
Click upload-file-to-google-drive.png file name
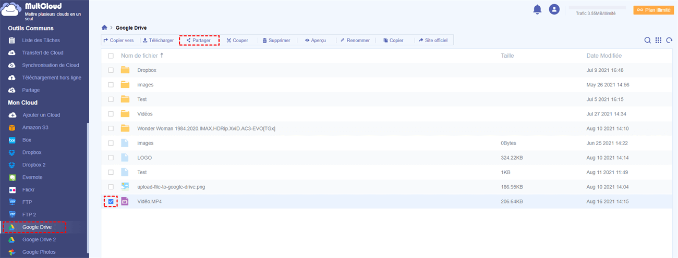pos(171,187)
